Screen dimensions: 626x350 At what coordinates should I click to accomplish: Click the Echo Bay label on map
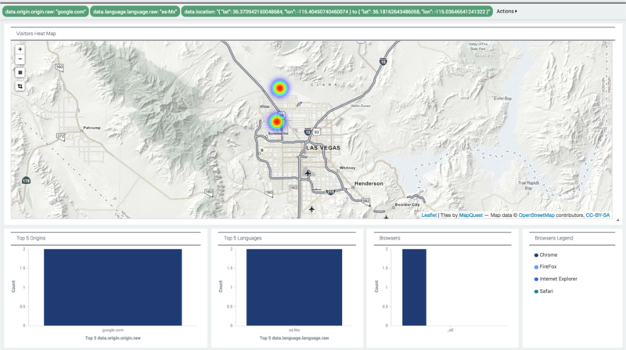tap(502, 99)
